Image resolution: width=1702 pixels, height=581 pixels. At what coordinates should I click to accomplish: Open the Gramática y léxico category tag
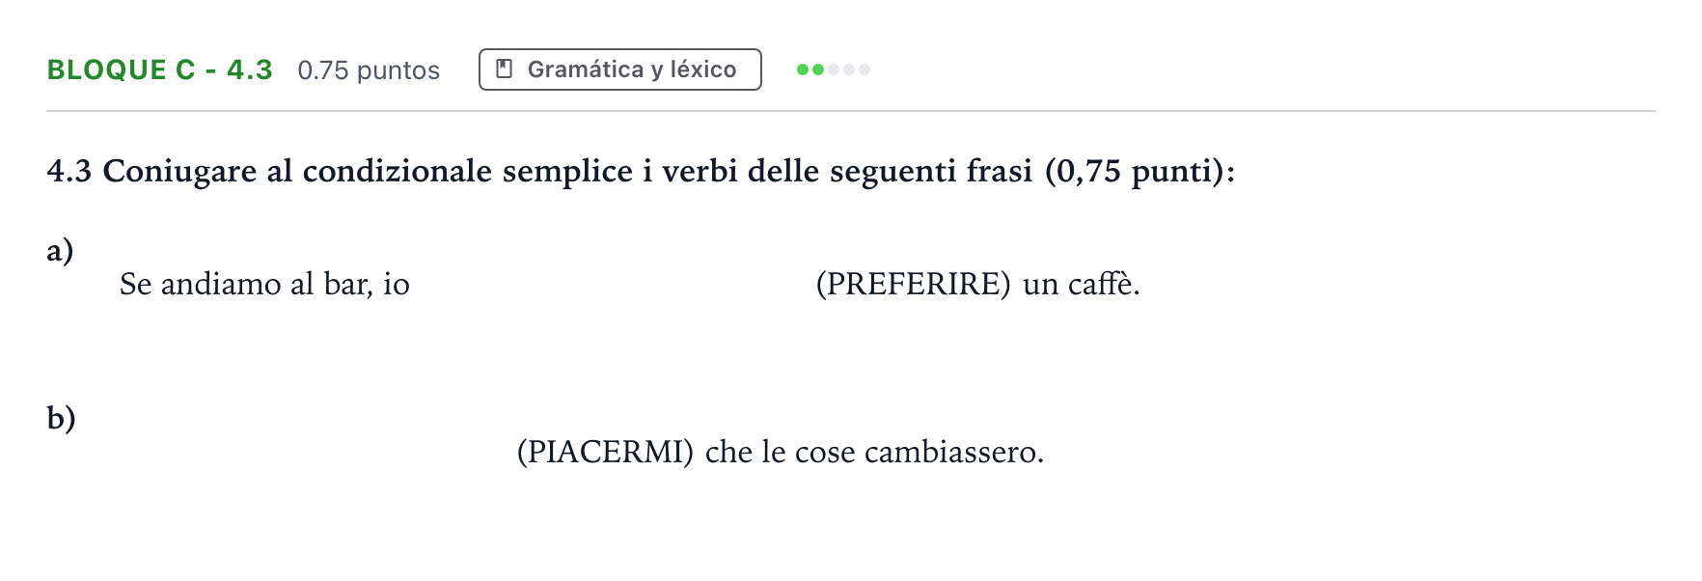620,69
